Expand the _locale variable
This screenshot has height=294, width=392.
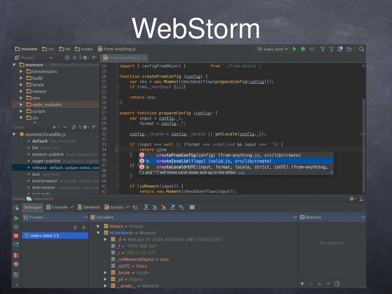click(x=105, y=273)
